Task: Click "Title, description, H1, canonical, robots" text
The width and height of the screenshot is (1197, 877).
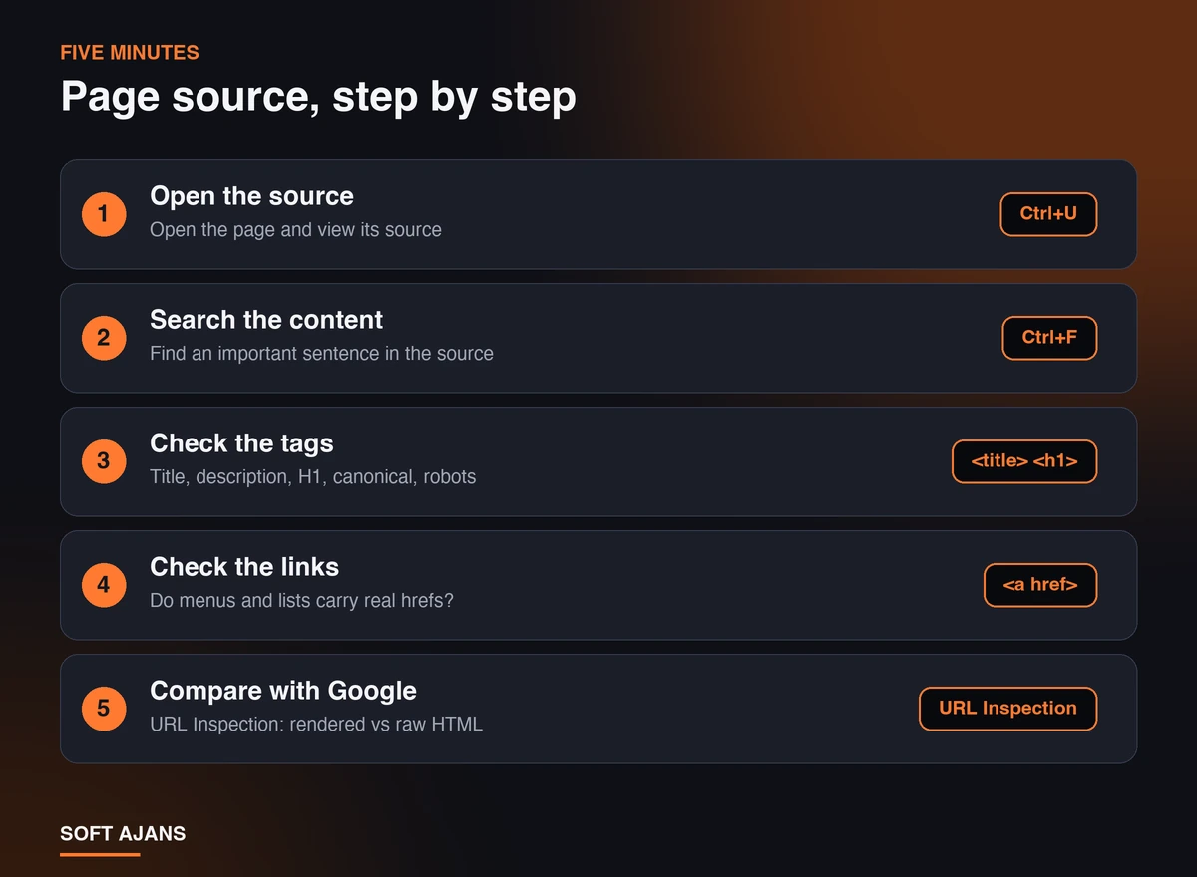Action: tap(312, 477)
